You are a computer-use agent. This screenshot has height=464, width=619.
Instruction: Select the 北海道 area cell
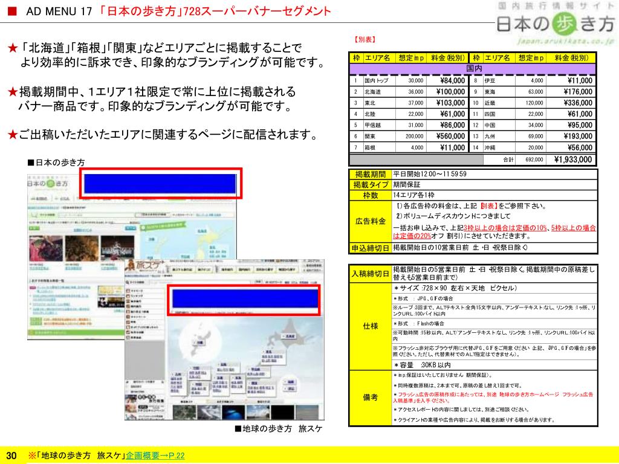point(378,92)
